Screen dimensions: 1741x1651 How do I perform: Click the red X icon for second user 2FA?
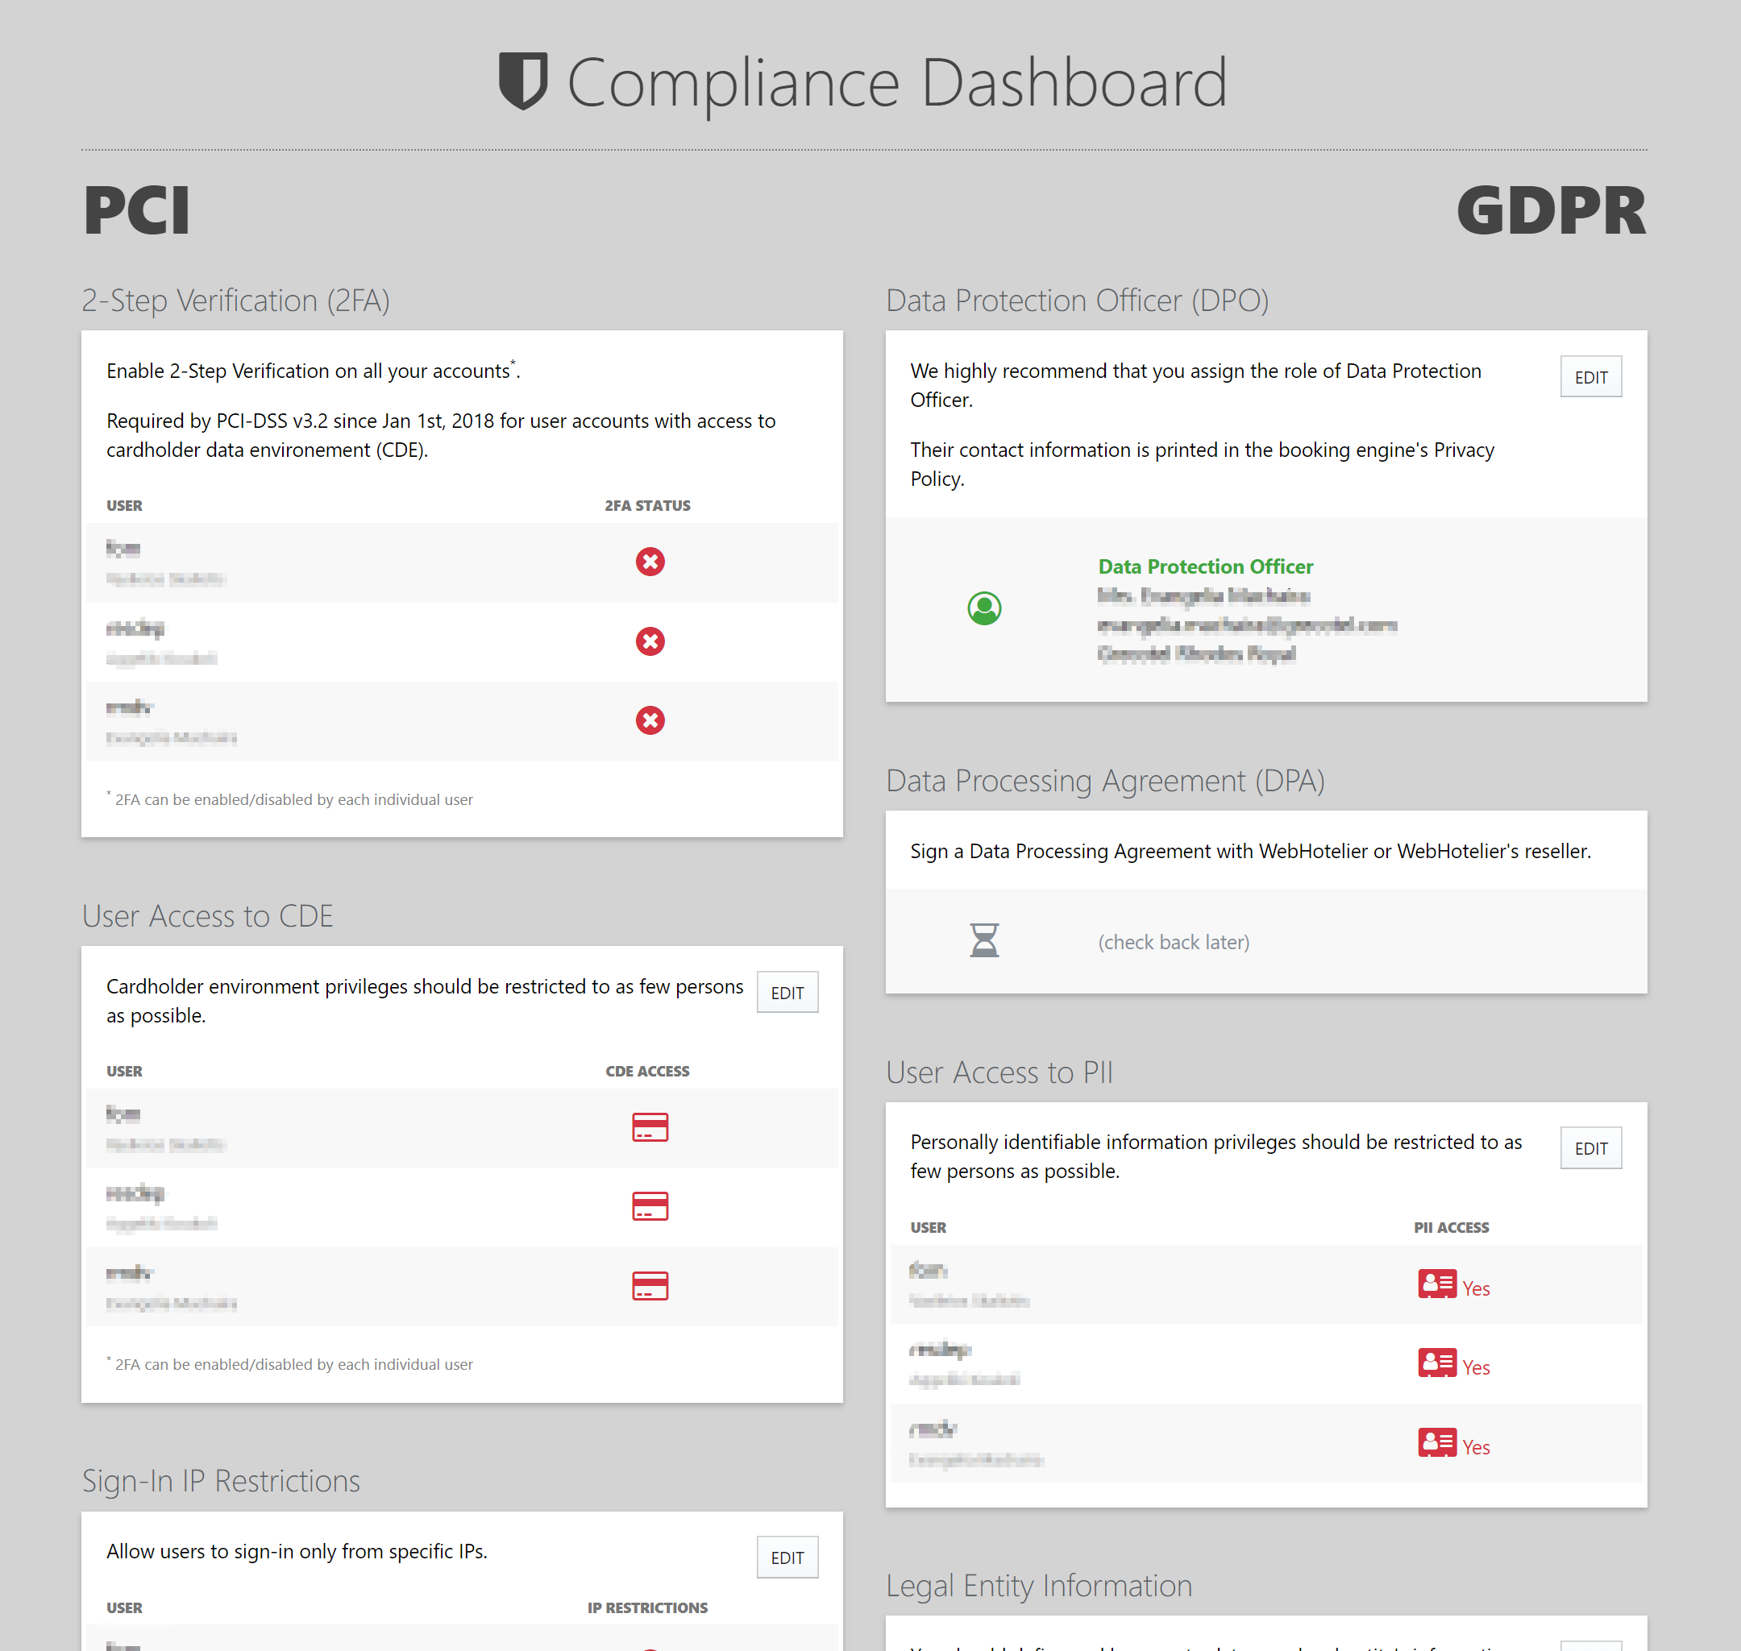pyautogui.click(x=649, y=639)
